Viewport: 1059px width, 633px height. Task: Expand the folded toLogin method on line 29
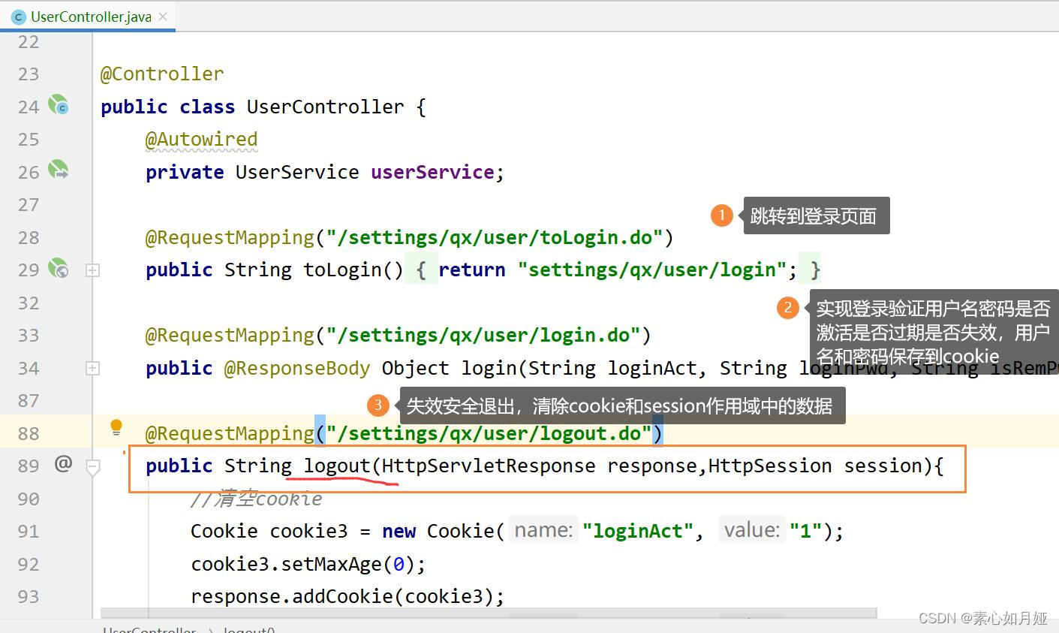click(93, 270)
